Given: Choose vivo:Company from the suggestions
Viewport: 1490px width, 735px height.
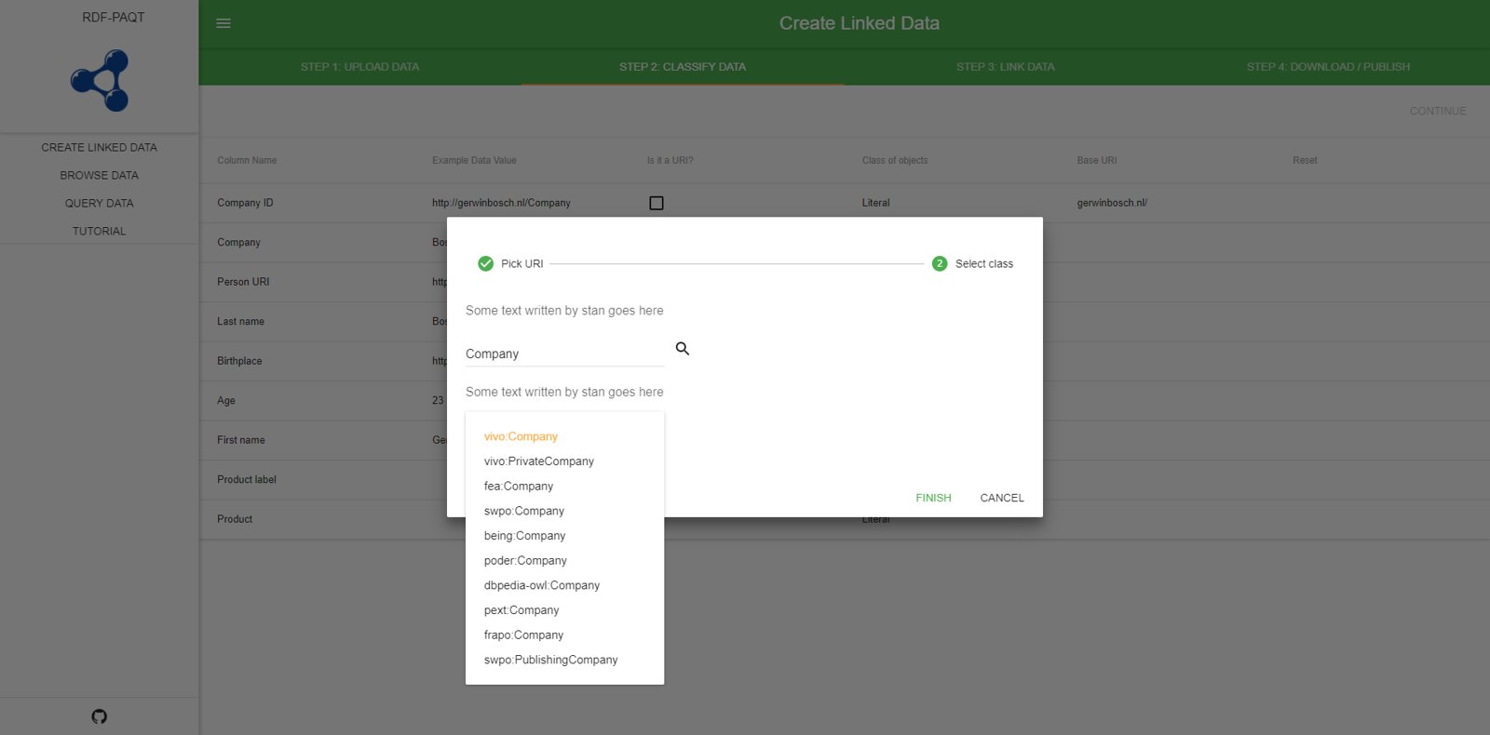Looking at the screenshot, I should (521, 436).
